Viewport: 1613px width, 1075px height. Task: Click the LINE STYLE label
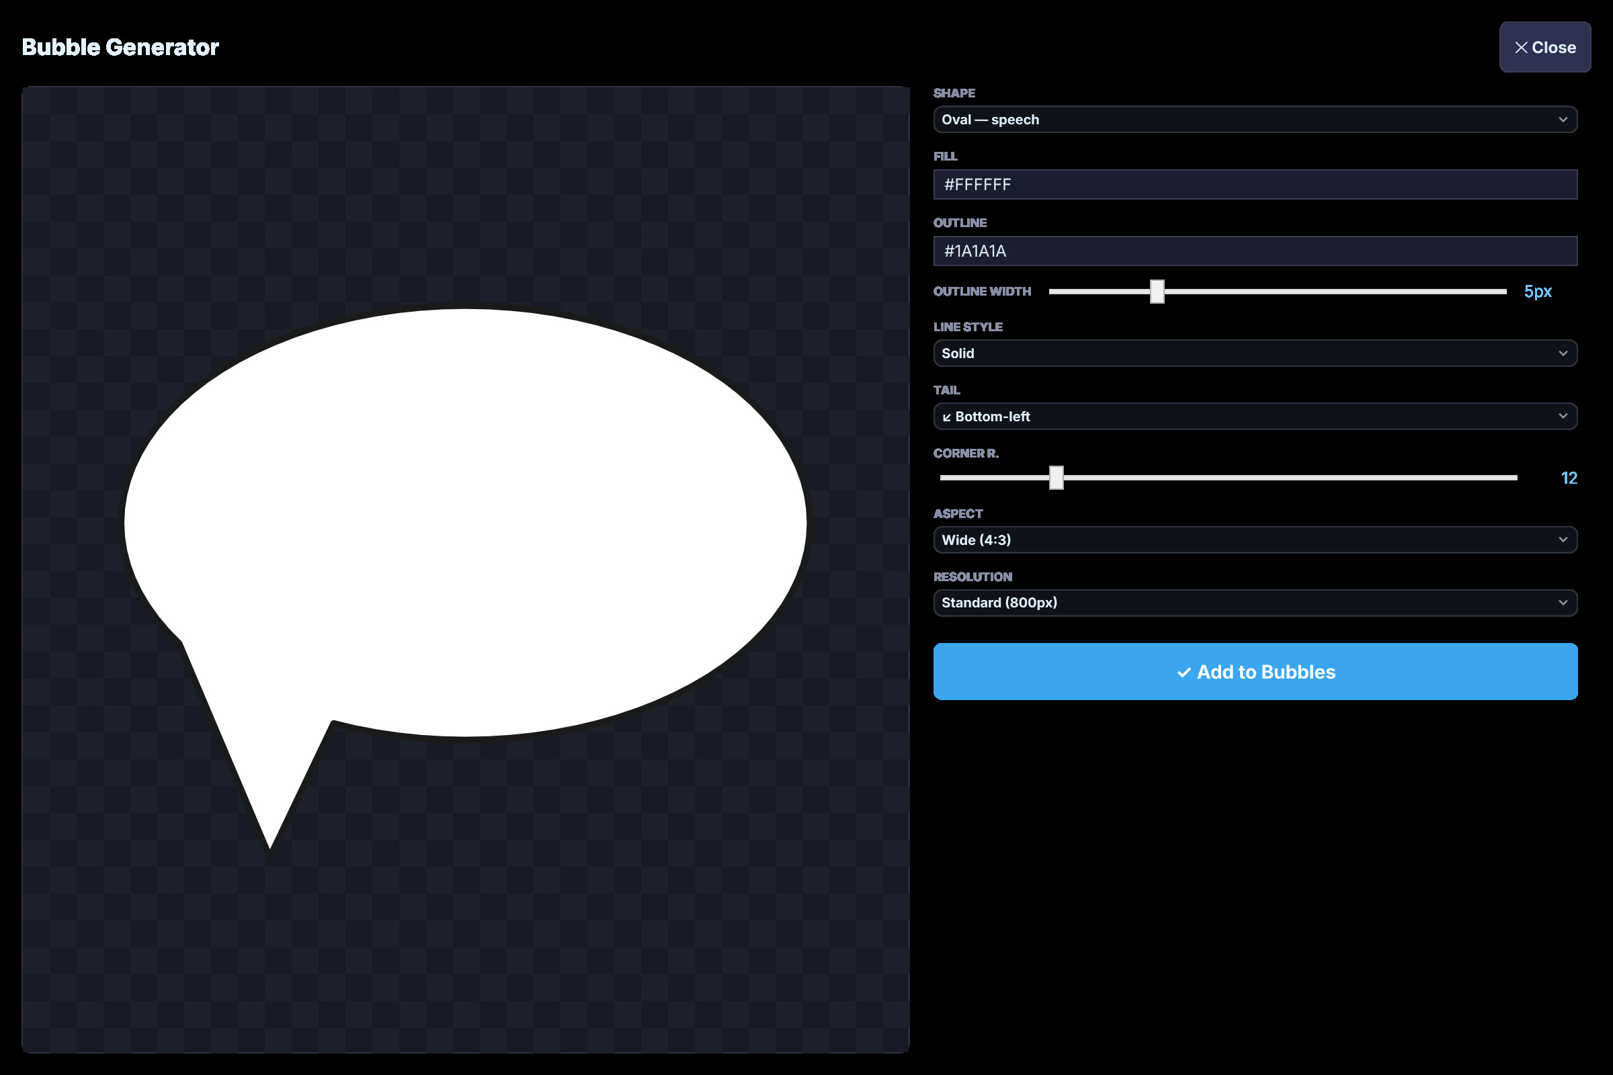coord(968,327)
